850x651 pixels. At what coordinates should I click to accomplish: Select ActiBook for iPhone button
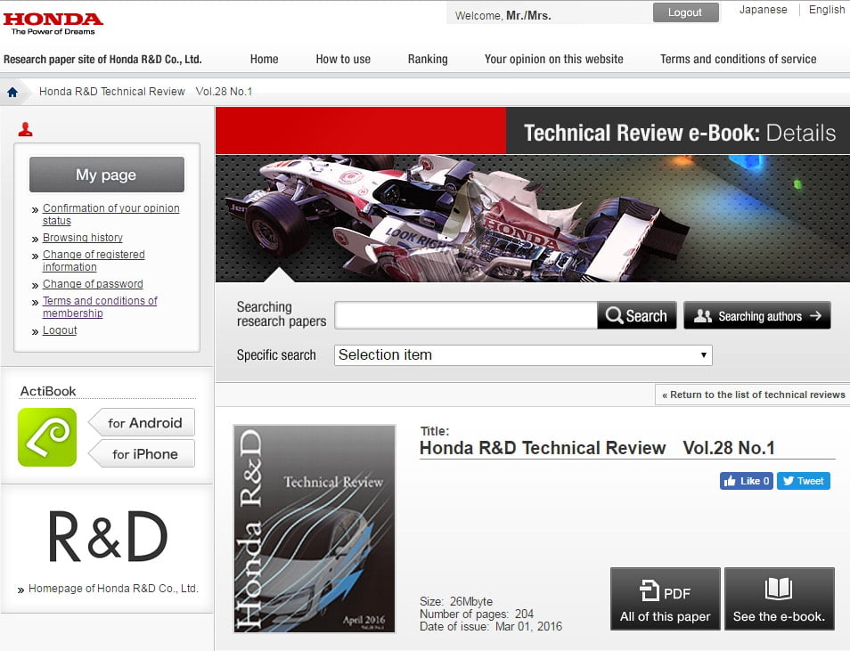[142, 453]
